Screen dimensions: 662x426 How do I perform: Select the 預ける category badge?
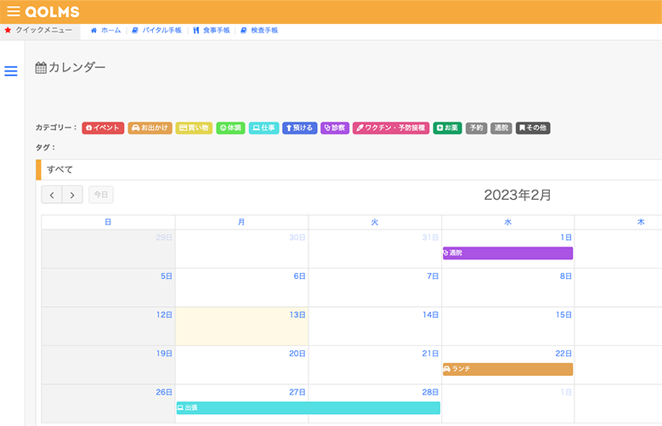pos(299,128)
